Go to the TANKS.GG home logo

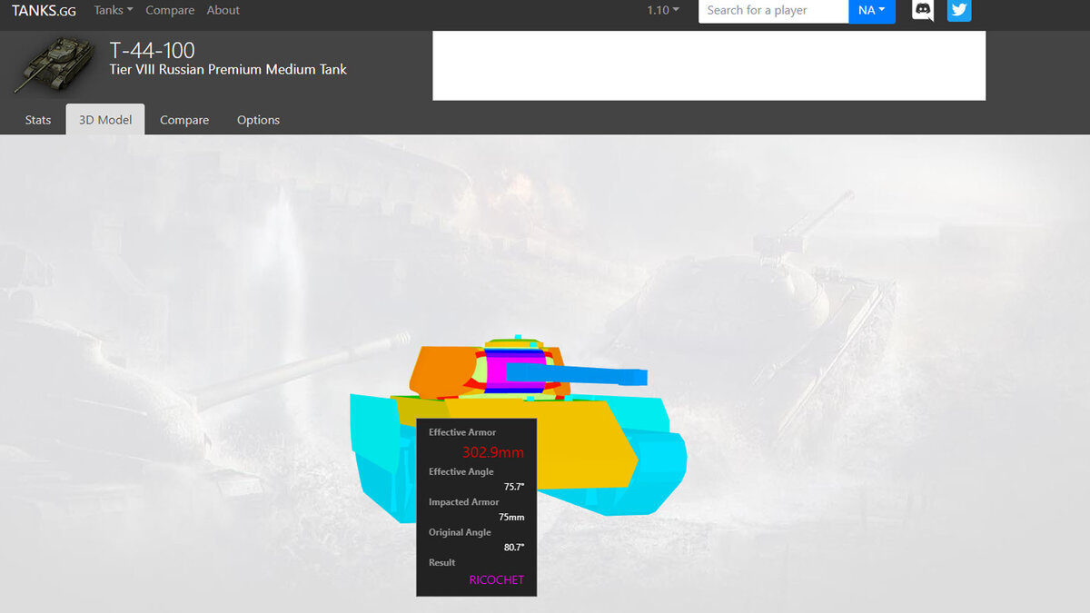44,11
